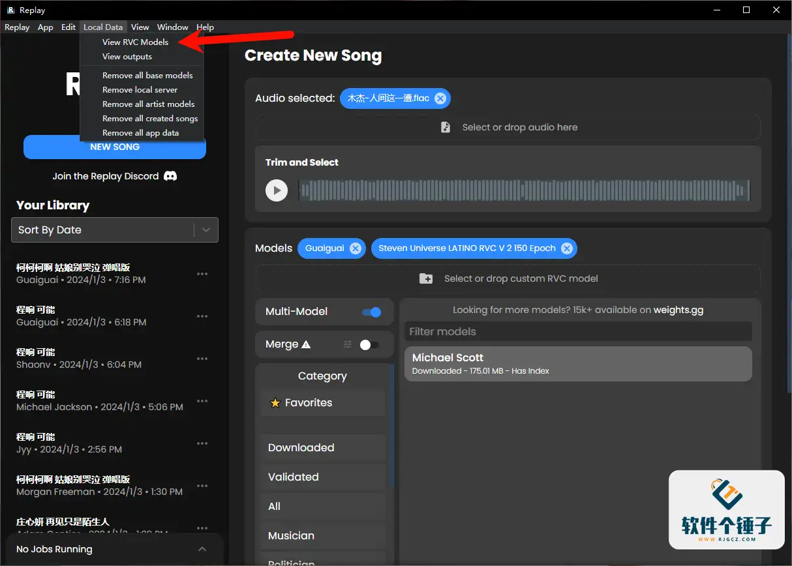This screenshot has height=566, width=792.
Task: Open options for the Shaonv song
Action: tap(202, 359)
